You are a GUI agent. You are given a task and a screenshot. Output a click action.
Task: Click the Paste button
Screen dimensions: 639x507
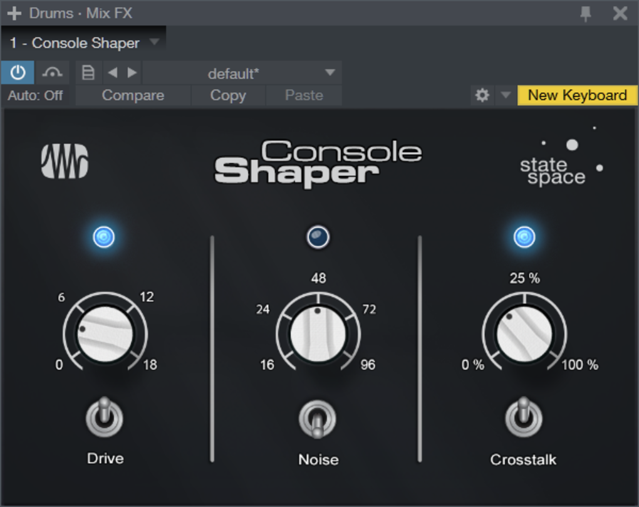[x=304, y=95]
